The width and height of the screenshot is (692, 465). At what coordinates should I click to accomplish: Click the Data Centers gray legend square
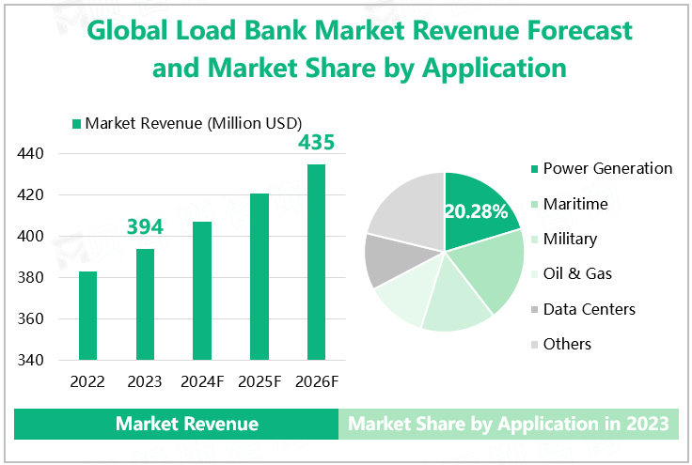pyautogui.click(x=534, y=309)
